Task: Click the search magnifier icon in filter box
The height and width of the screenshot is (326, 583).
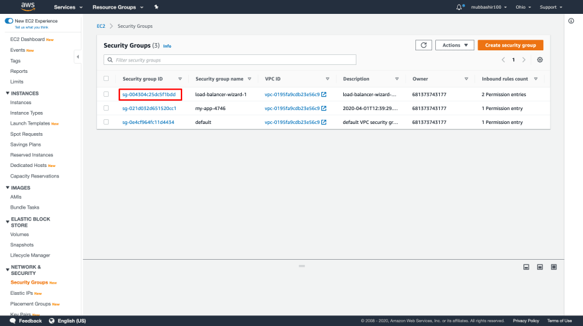Action: pyautogui.click(x=110, y=60)
